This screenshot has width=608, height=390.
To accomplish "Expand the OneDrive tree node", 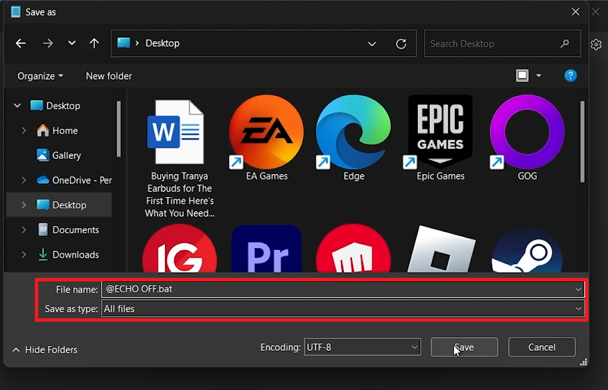I will point(24,180).
